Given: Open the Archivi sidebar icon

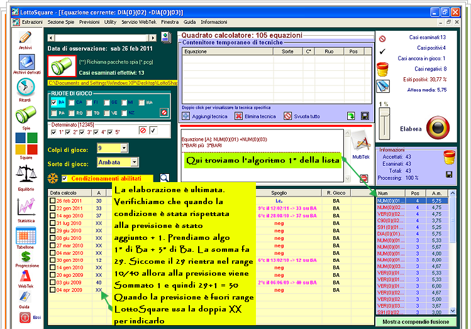Looking at the screenshot, I should [25, 37].
